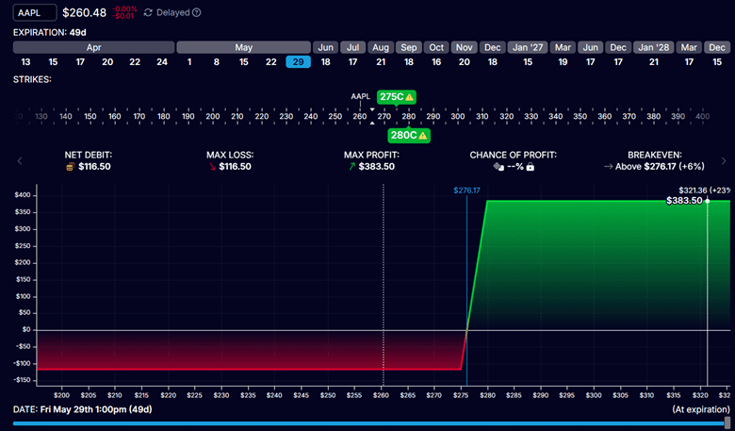735x431 pixels.
Task: Click the warning icon on the 280C strike
Action: pyautogui.click(x=423, y=136)
